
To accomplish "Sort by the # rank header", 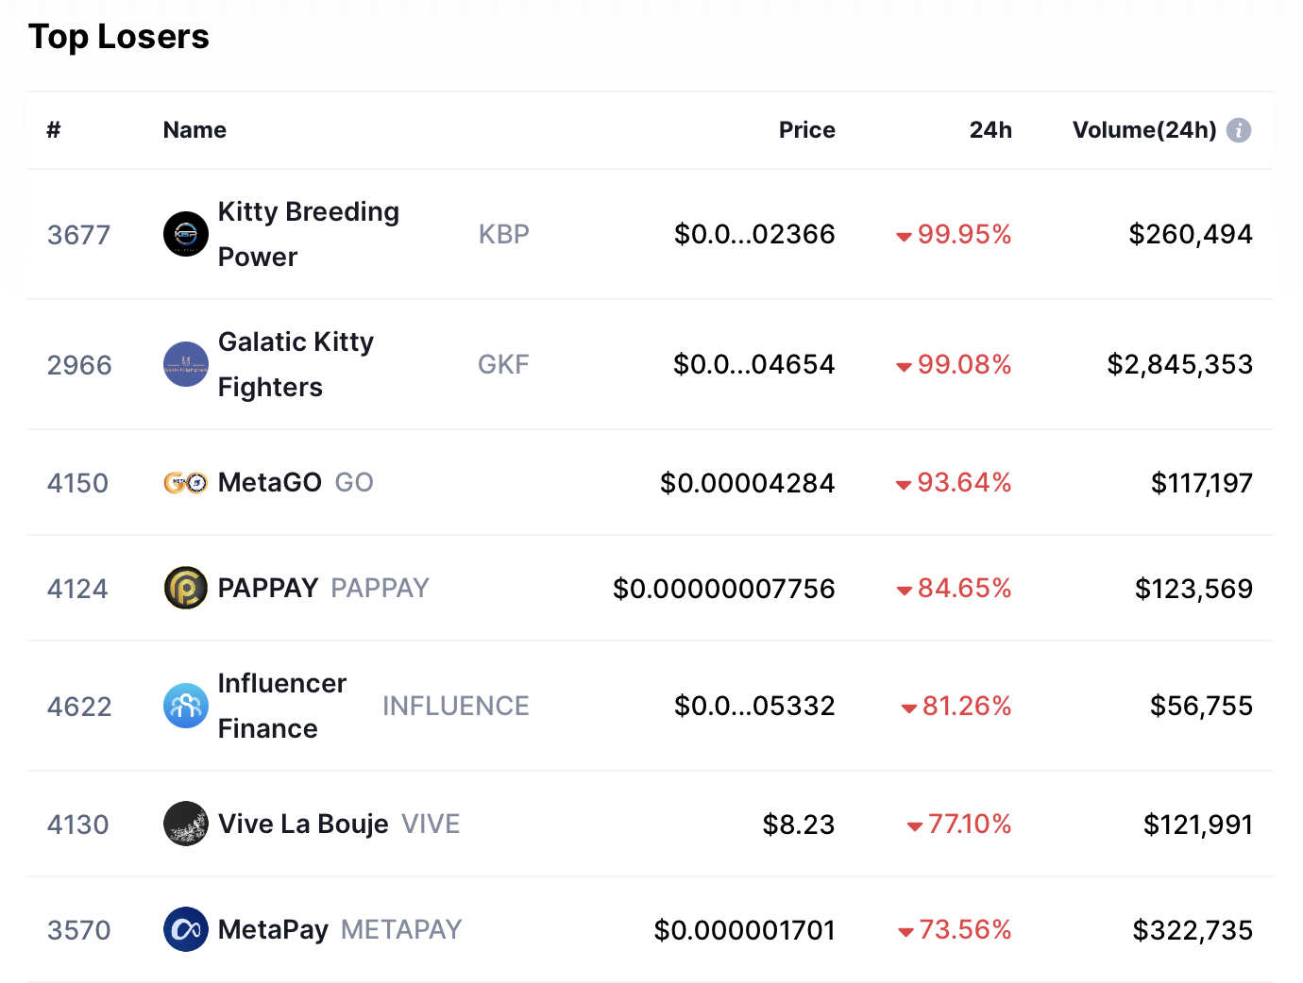I will pos(54,130).
